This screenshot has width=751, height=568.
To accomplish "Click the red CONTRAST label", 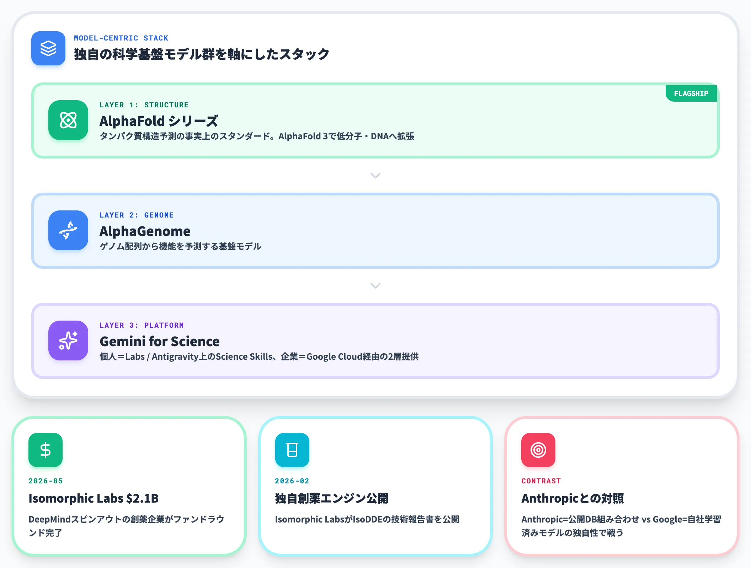I will 541,481.
